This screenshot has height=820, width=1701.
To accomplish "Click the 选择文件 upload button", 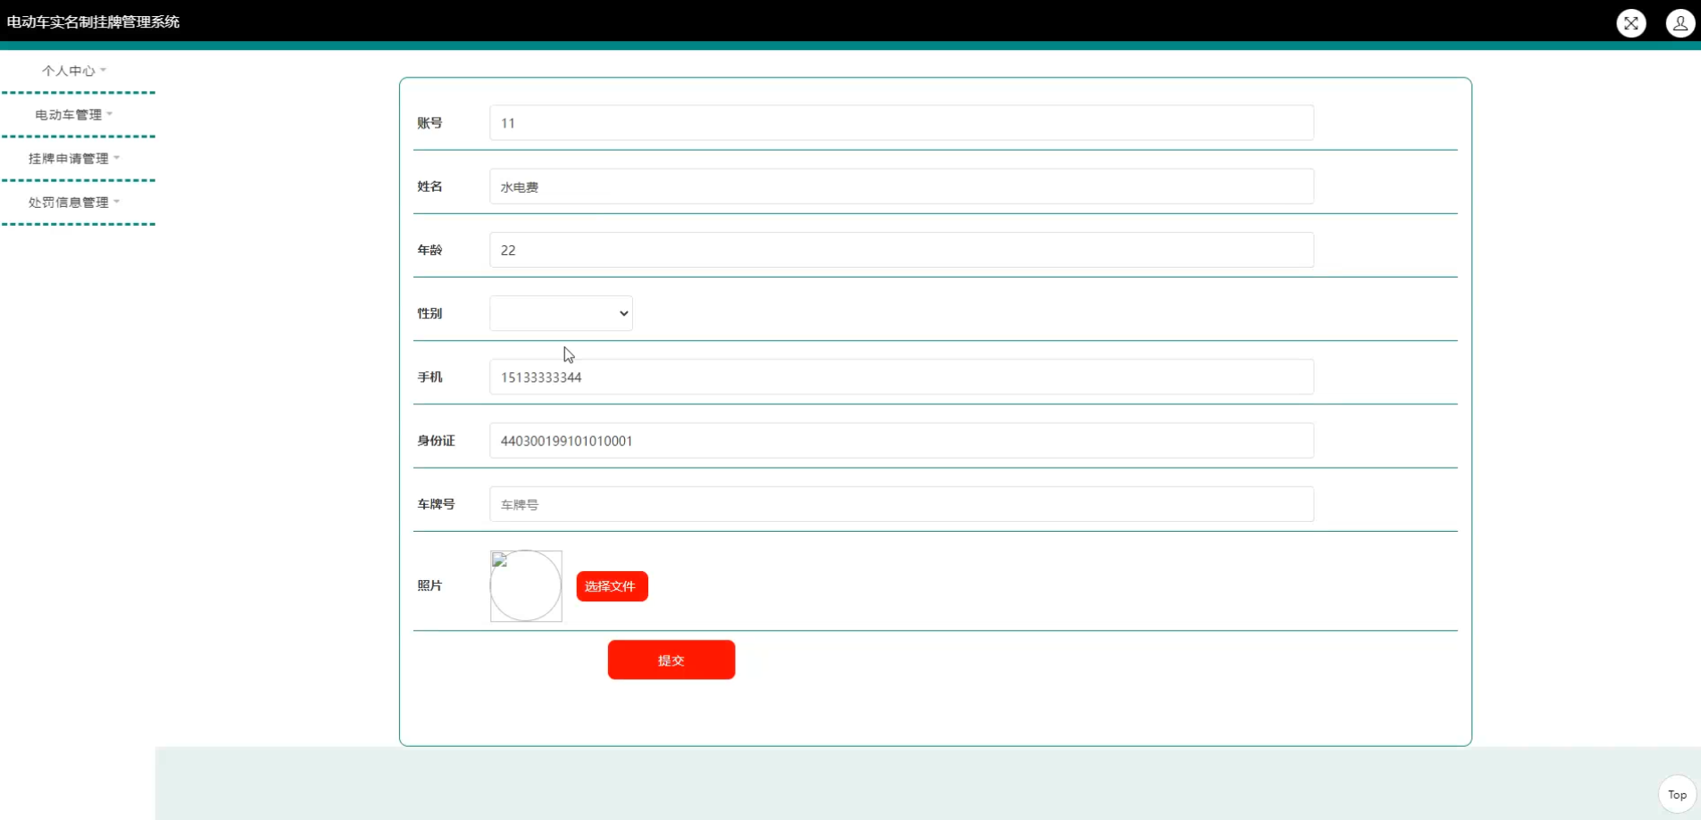I will click(612, 586).
